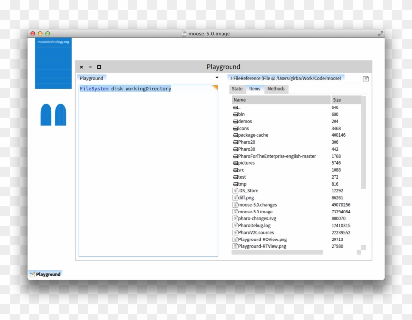The width and height of the screenshot is (412, 320).
Task: Click the folder icon next to bin
Action: 235,114
